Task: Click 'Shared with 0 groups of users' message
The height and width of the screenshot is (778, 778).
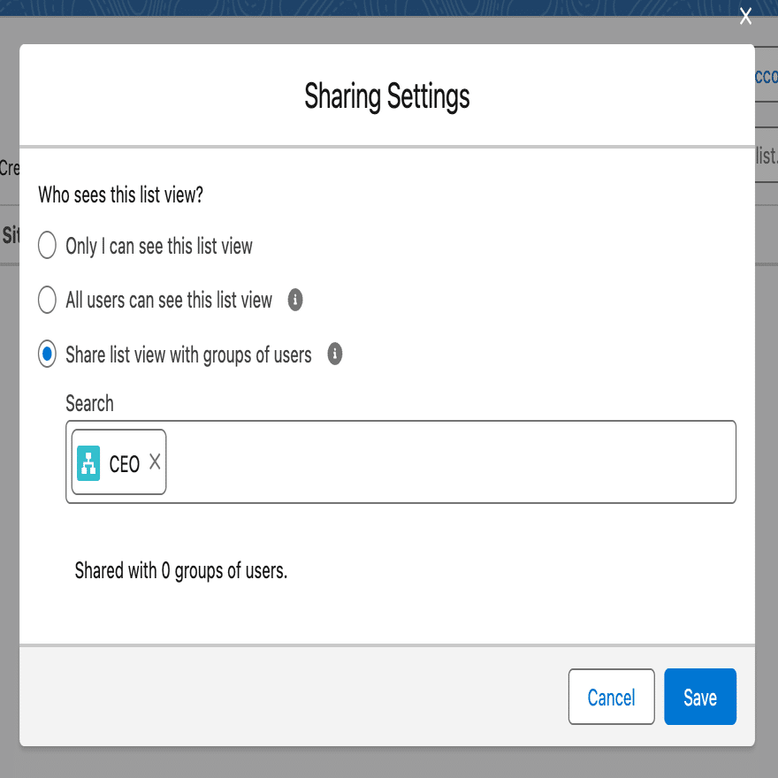Action: click(181, 571)
